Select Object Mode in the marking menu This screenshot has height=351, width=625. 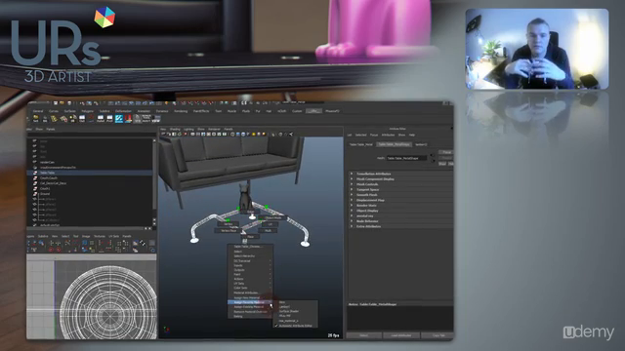[x=273, y=217]
